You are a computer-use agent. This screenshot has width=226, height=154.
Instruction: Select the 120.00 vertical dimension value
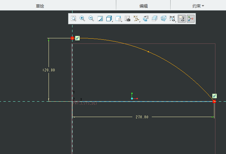49,70
